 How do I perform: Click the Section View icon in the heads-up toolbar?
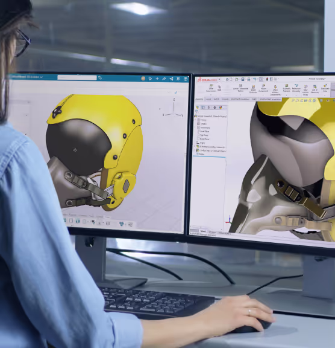[306, 100]
